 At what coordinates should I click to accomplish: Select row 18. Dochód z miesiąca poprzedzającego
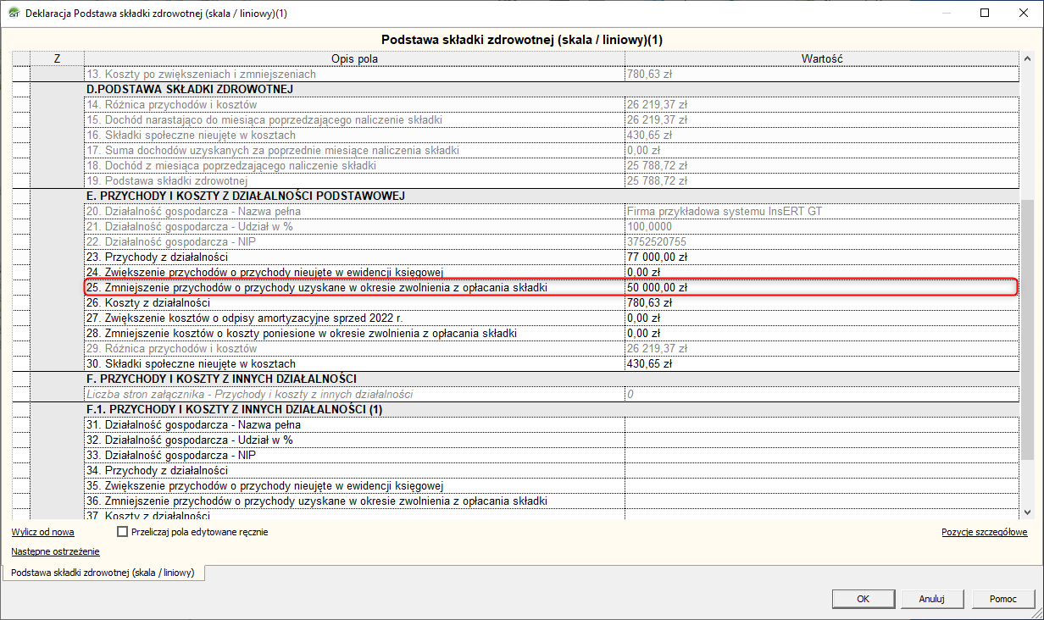point(354,165)
